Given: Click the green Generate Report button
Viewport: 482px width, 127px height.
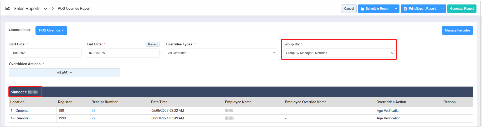Looking at the screenshot, I should [462, 9].
